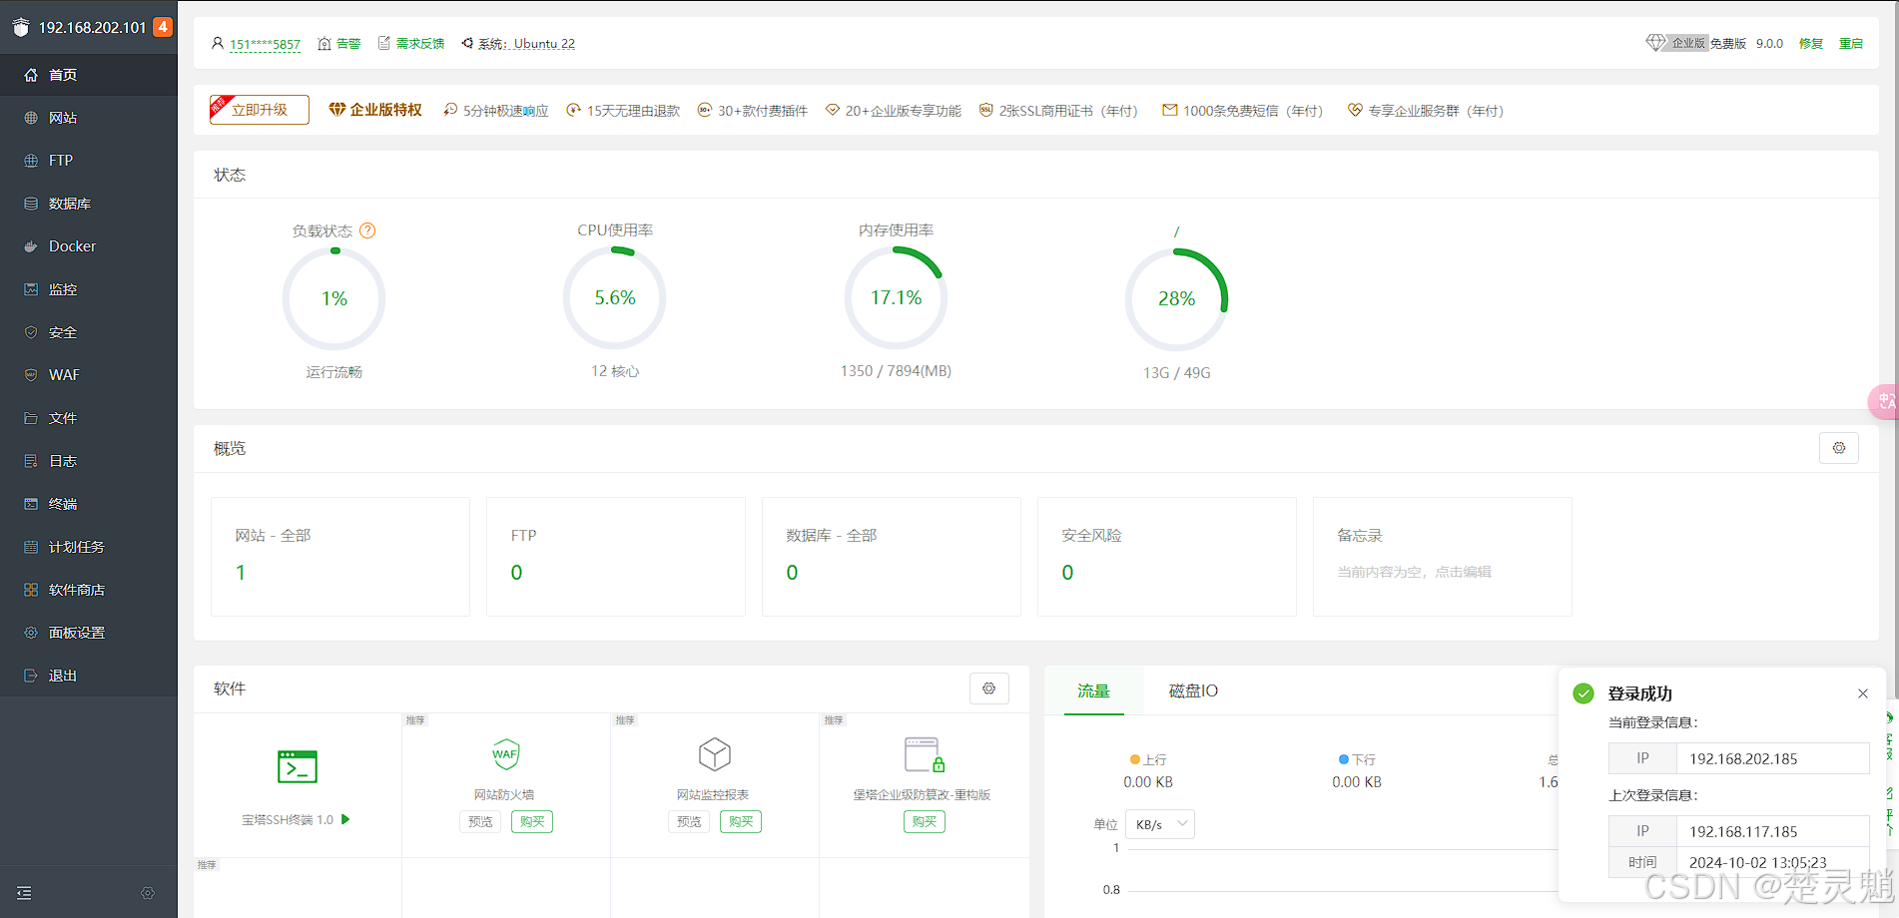Click the 终端 terminal icon in sidebar
The image size is (1899, 918).
31,504
